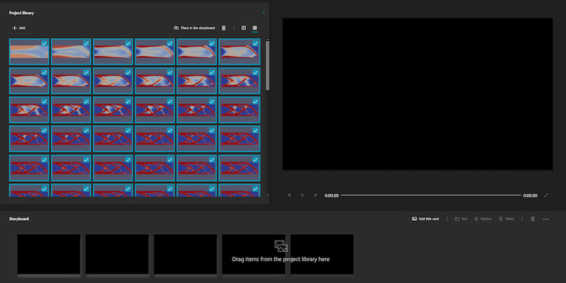Open Filters in storyboard toolbar
566x283 pixels.
507,219
